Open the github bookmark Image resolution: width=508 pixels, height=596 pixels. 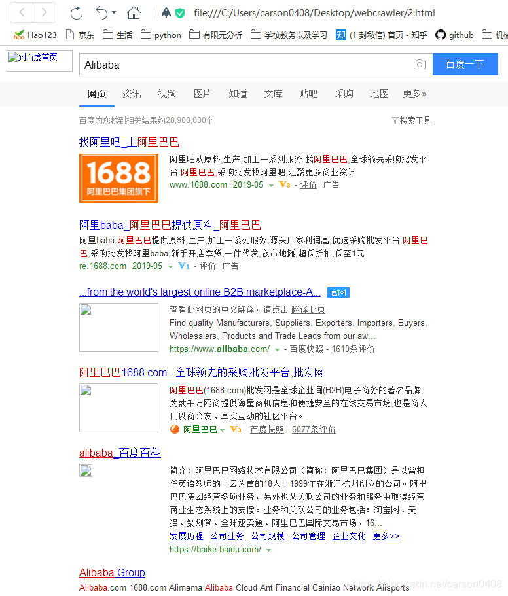(454, 35)
